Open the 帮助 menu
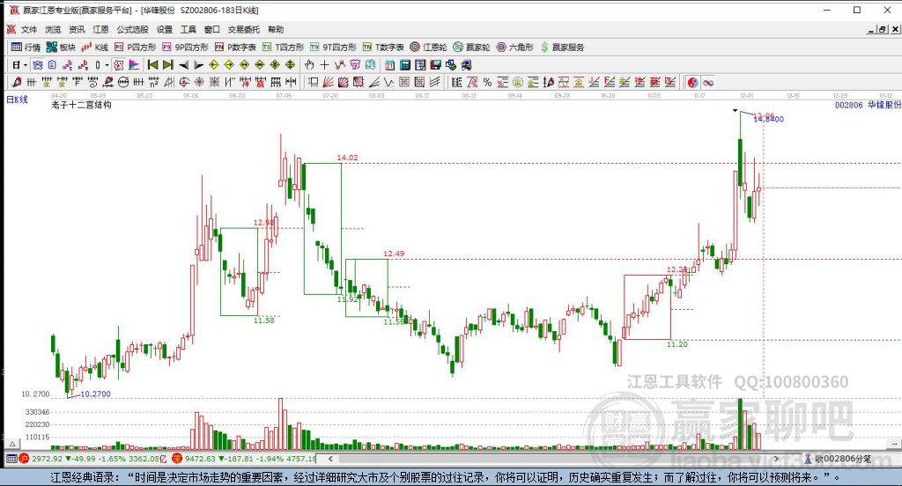 (x=276, y=29)
